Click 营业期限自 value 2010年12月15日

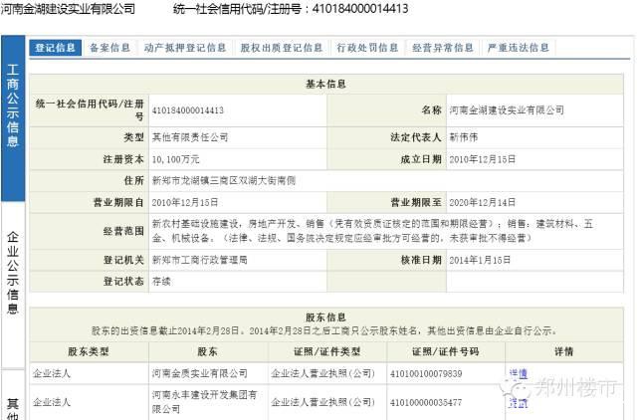(185, 202)
